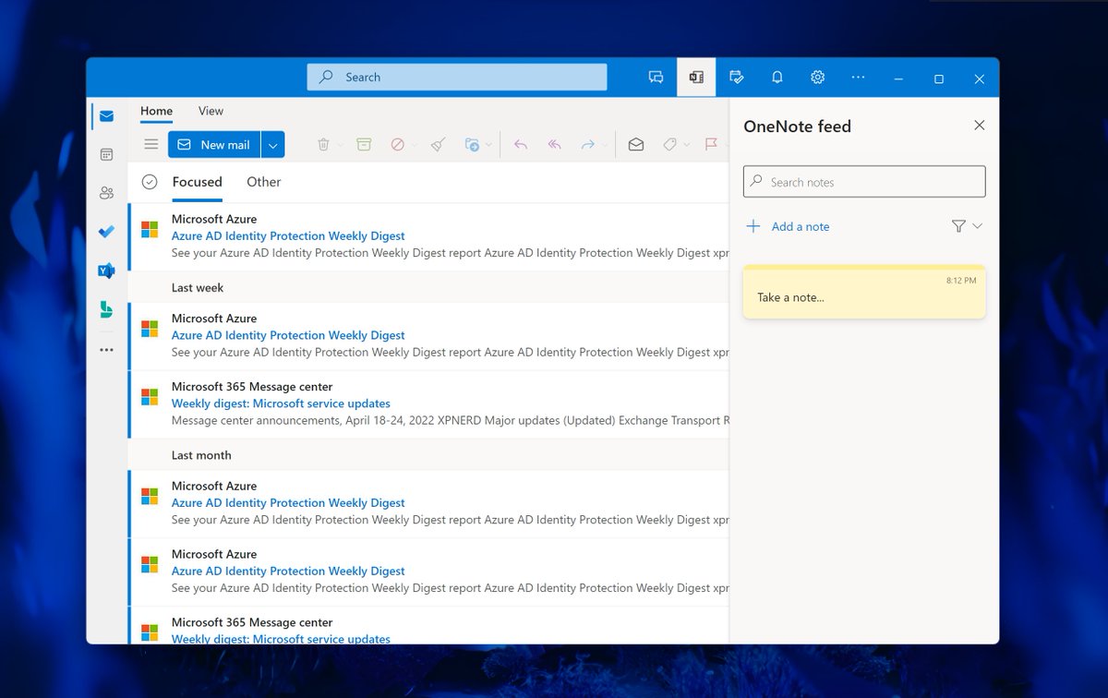Click Microsoft 365 Message center sender under Last week
The height and width of the screenshot is (698, 1108).
pos(252,387)
